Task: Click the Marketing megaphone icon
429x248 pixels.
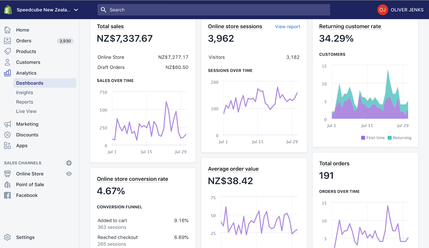Action: [x=8, y=124]
